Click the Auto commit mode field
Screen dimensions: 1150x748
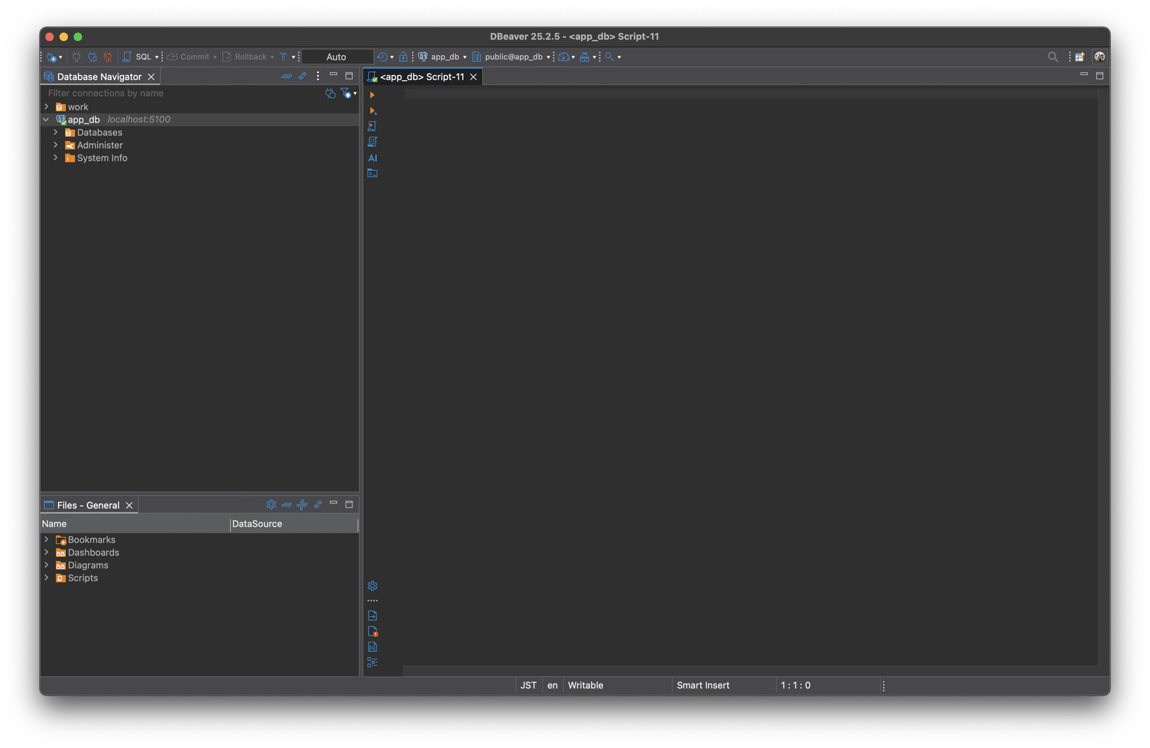click(337, 57)
